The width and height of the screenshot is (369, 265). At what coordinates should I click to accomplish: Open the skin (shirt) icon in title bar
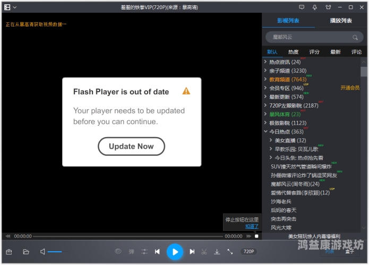(328, 7)
